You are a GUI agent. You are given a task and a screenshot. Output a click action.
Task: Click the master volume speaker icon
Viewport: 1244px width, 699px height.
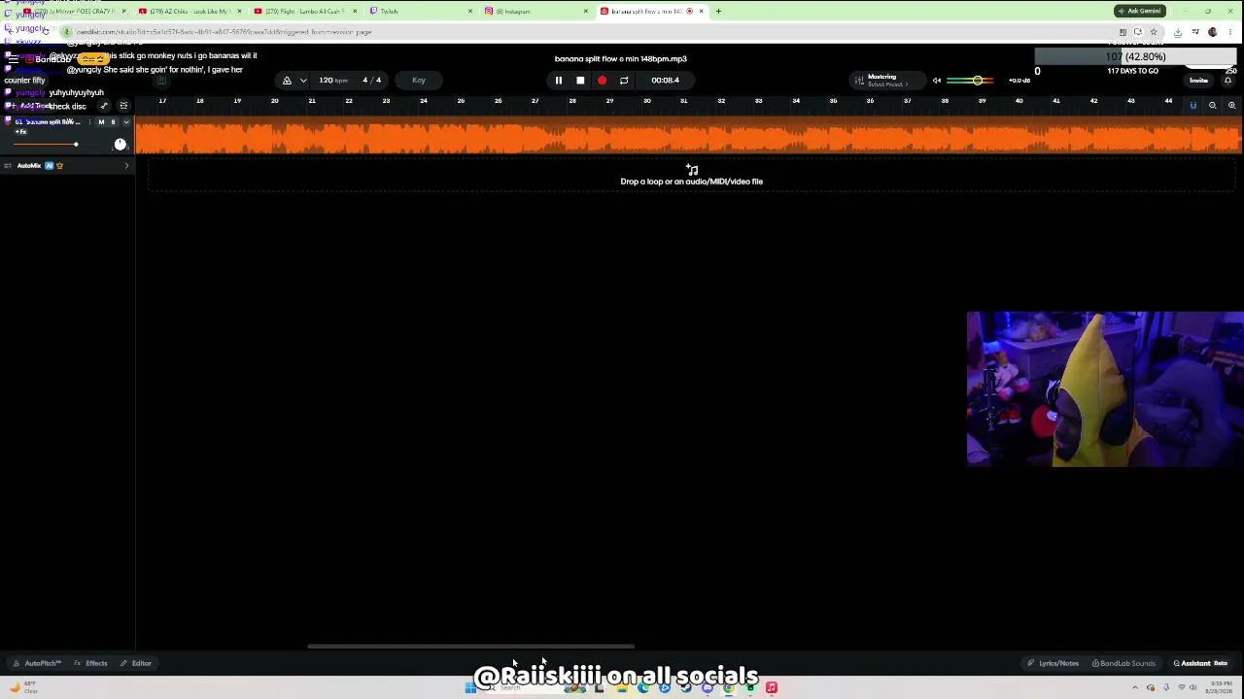(937, 81)
